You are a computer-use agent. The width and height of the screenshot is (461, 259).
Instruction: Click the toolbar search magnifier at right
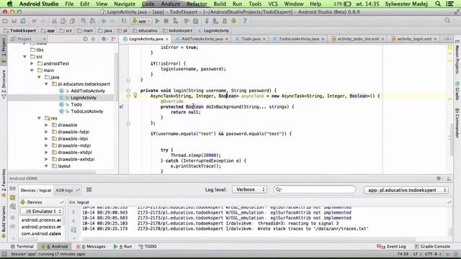(x=447, y=21)
